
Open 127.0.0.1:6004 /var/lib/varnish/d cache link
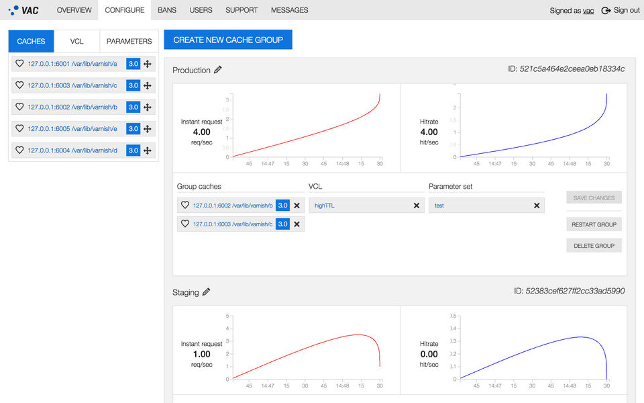(x=72, y=150)
